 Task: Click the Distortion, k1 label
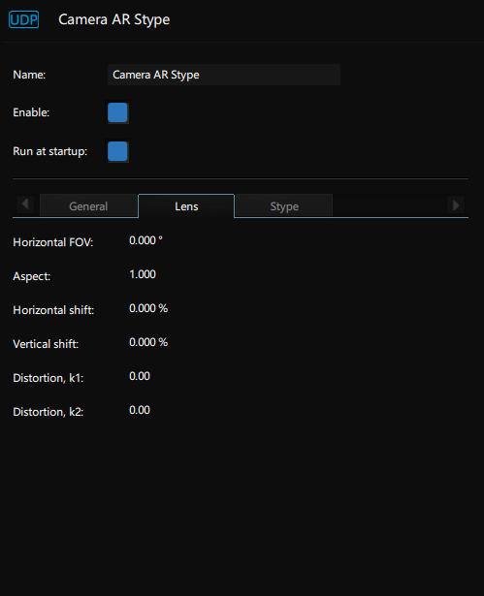[48, 378]
